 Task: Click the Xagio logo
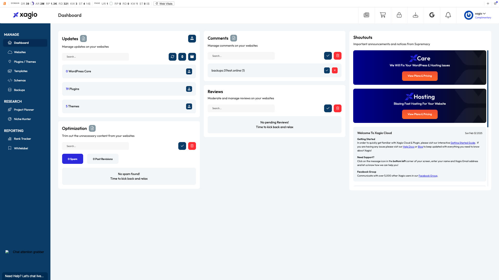pos(25,15)
